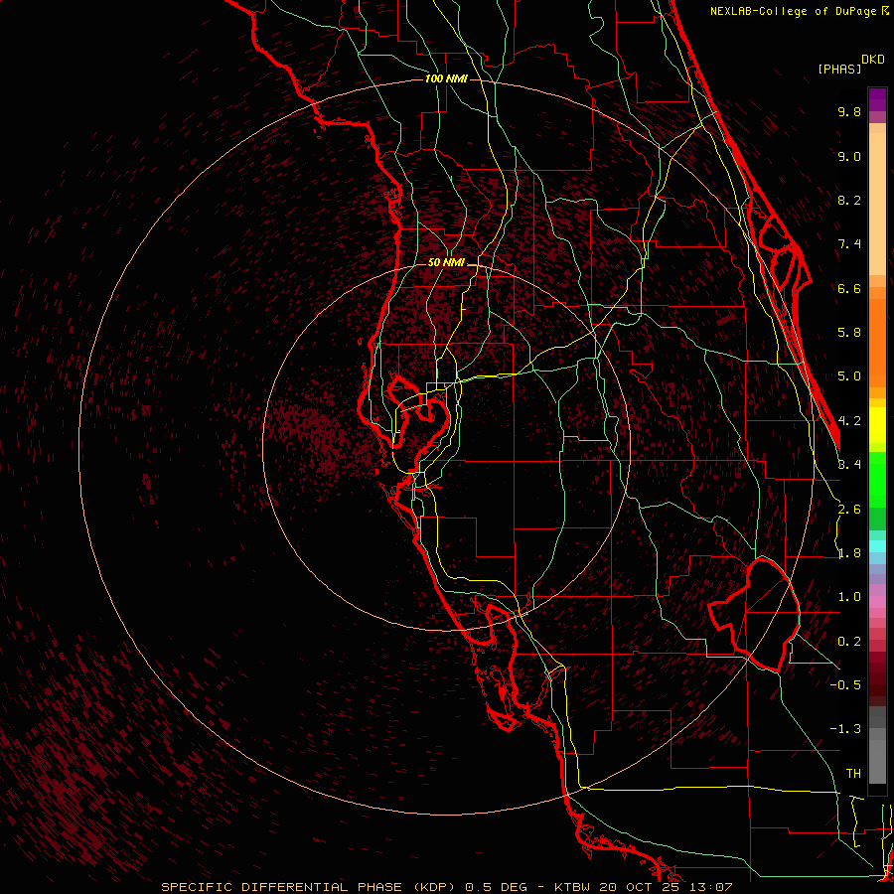Click the 13:07 timestamp in the caption
The width and height of the screenshot is (894, 894).
coord(710,887)
